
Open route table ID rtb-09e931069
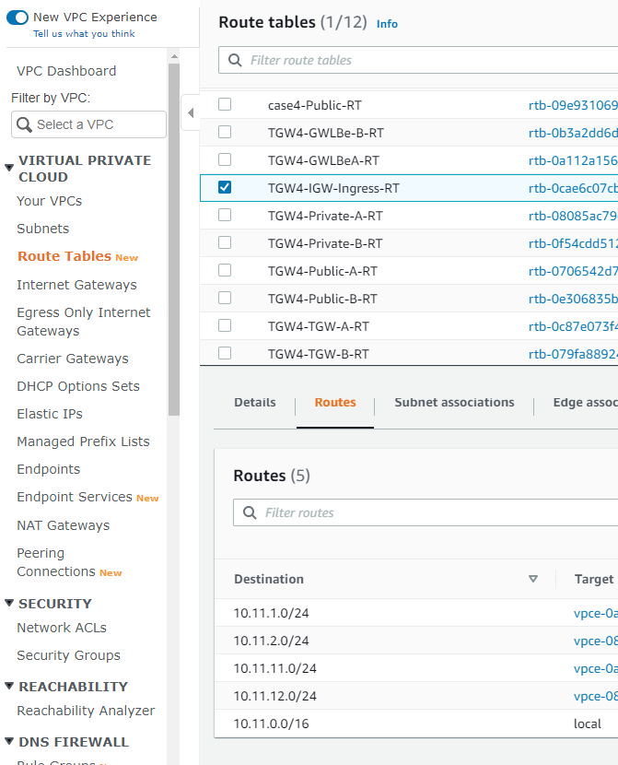pyautogui.click(x=573, y=105)
